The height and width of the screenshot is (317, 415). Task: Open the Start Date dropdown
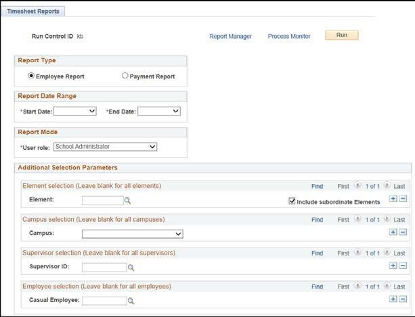click(x=74, y=111)
